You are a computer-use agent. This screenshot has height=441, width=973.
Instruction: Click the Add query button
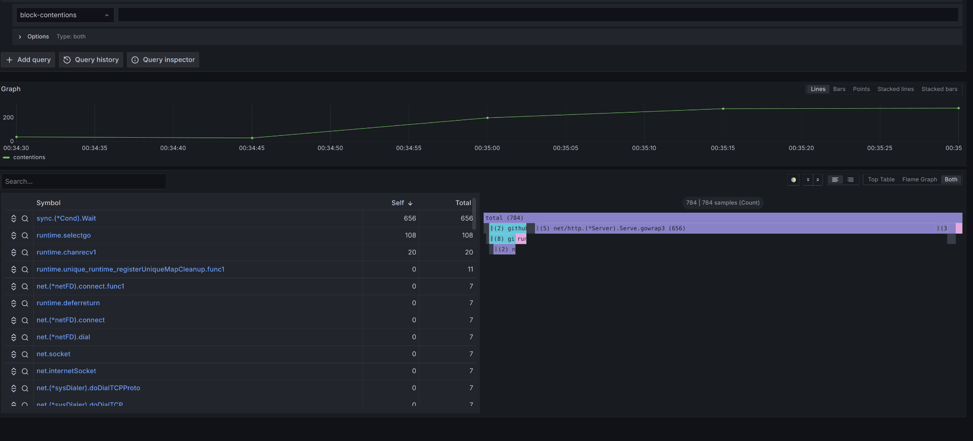pos(29,60)
